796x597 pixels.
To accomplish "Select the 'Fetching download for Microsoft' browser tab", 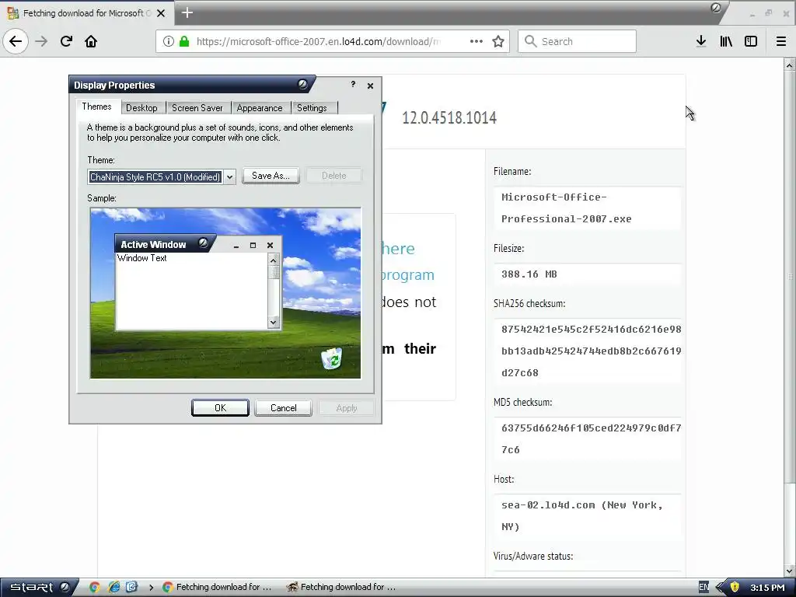I will 87,13.
